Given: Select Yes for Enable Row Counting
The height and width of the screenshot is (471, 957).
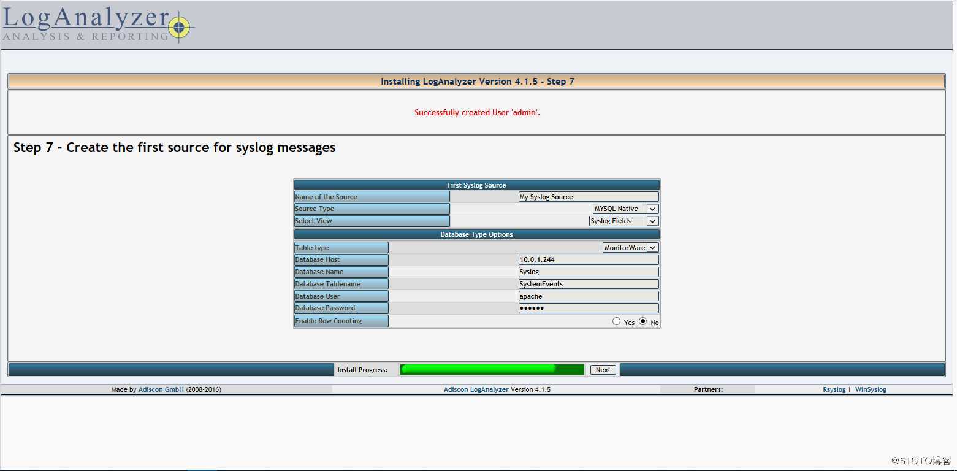Looking at the screenshot, I should click(616, 321).
